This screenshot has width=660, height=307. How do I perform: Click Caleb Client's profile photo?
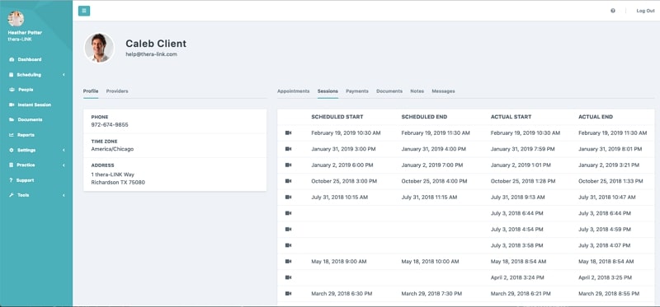[99, 48]
